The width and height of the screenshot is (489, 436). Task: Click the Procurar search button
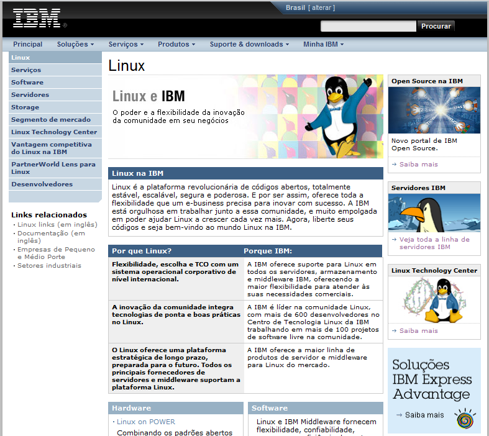[436, 26]
